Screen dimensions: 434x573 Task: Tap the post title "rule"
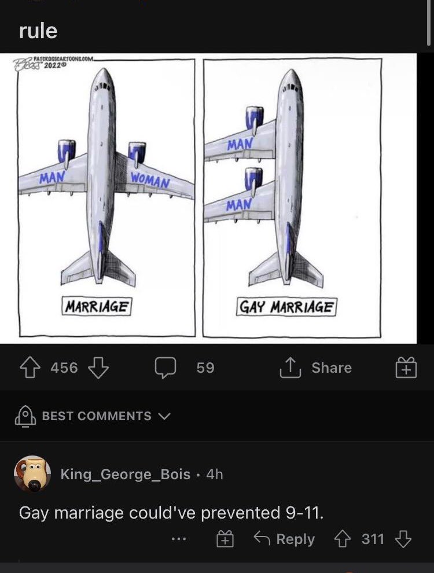coord(38,31)
